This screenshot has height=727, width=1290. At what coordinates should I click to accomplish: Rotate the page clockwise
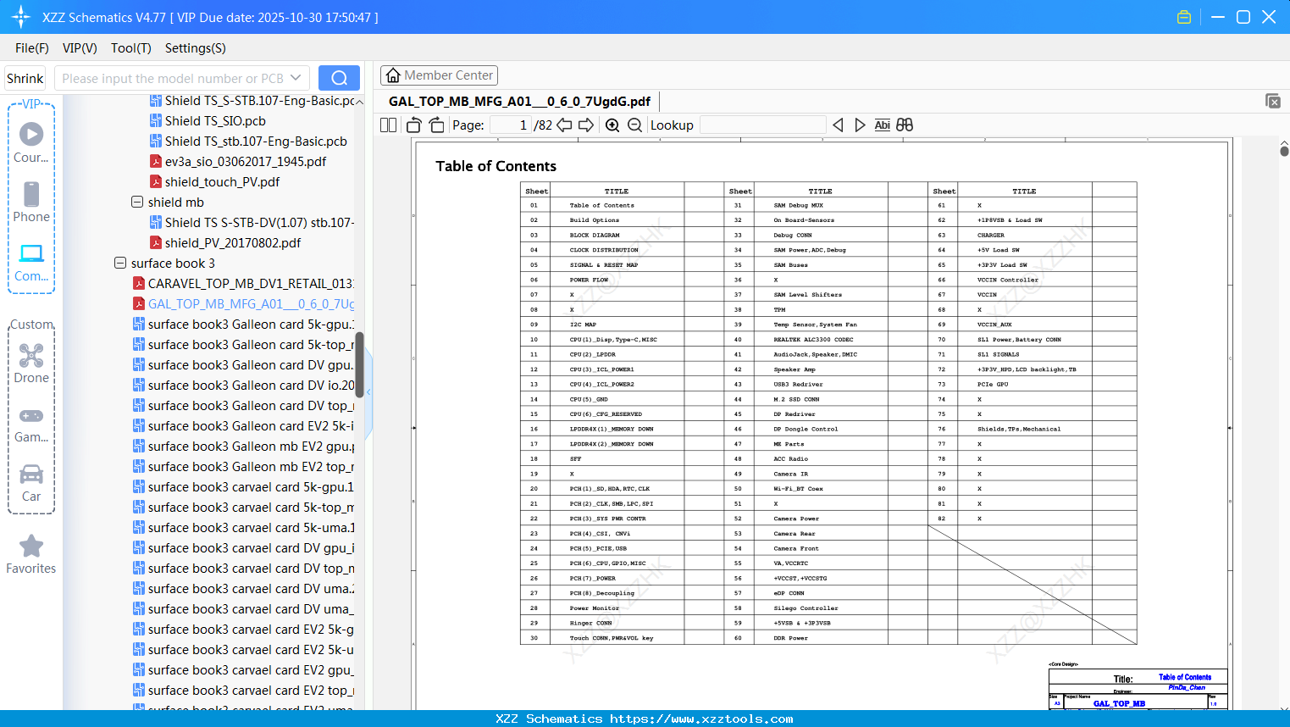(436, 125)
